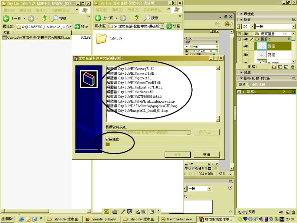Toggle eye visibility for Web Layer (網頁圖層)
This screenshot has width=297, height=223.
tap(245, 34)
